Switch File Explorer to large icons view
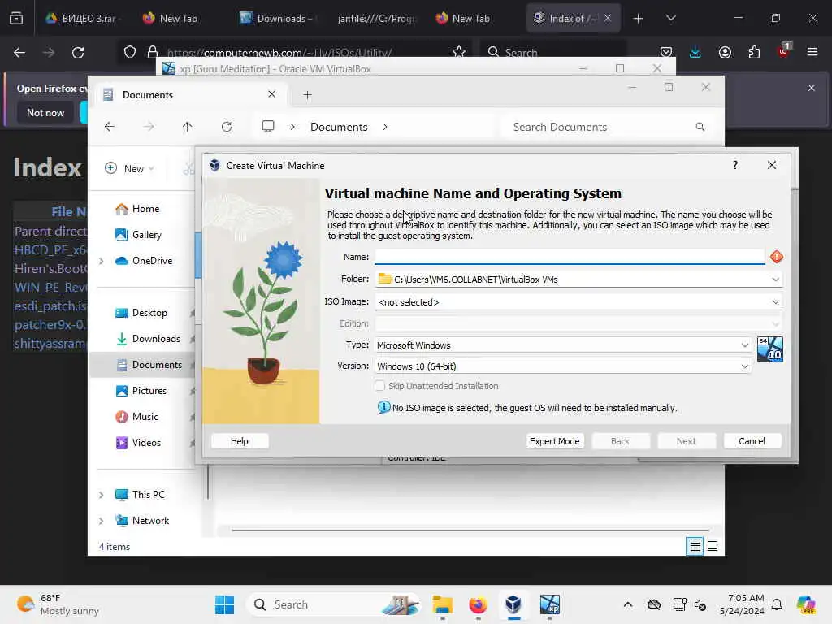 click(713, 546)
